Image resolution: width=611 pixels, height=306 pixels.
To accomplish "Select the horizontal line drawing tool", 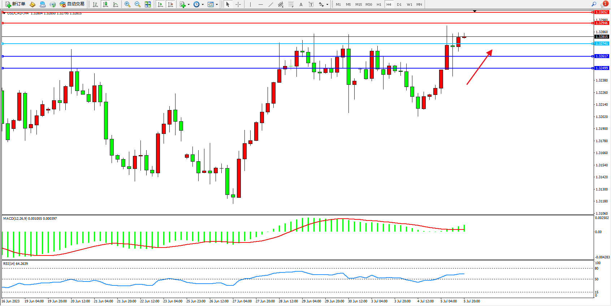I will (x=260, y=4).
